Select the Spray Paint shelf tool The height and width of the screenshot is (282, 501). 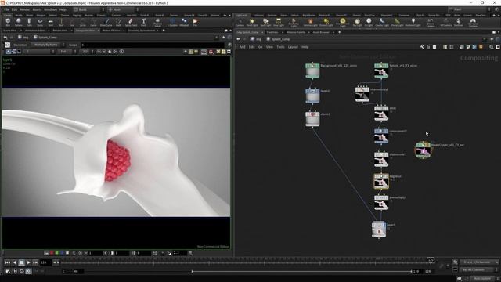[x=131, y=22]
